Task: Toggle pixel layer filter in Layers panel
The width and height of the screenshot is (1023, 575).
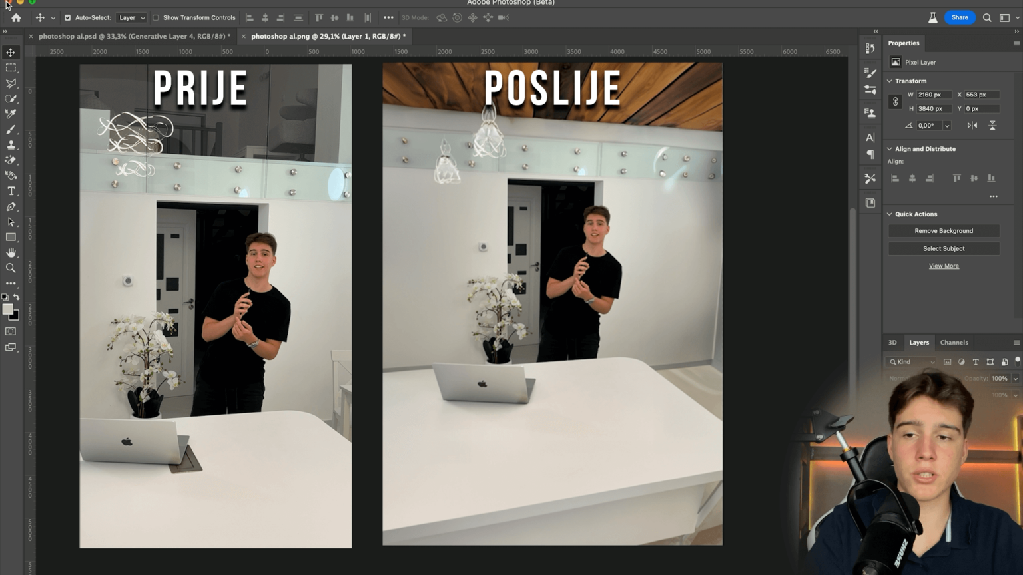Action: [x=947, y=362]
